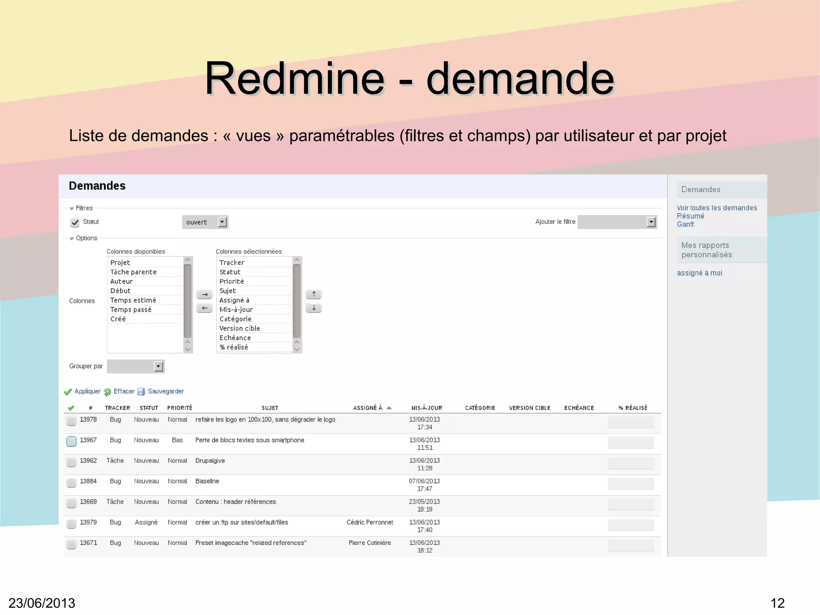
Task: Open issue 'Perte de blocs textes sous smartphone'
Action: pos(249,440)
